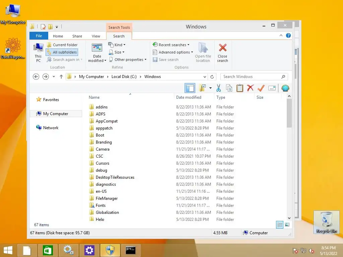
Task: Click the red Close search button
Action: coord(222,53)
